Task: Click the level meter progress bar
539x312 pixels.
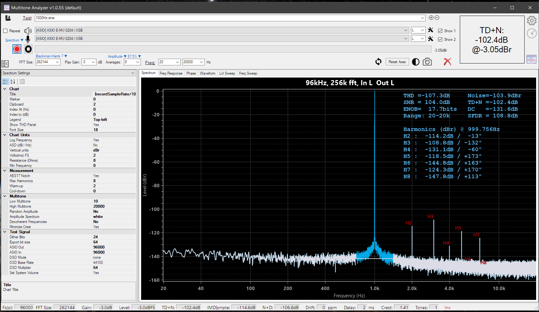Action: (233, 49)
